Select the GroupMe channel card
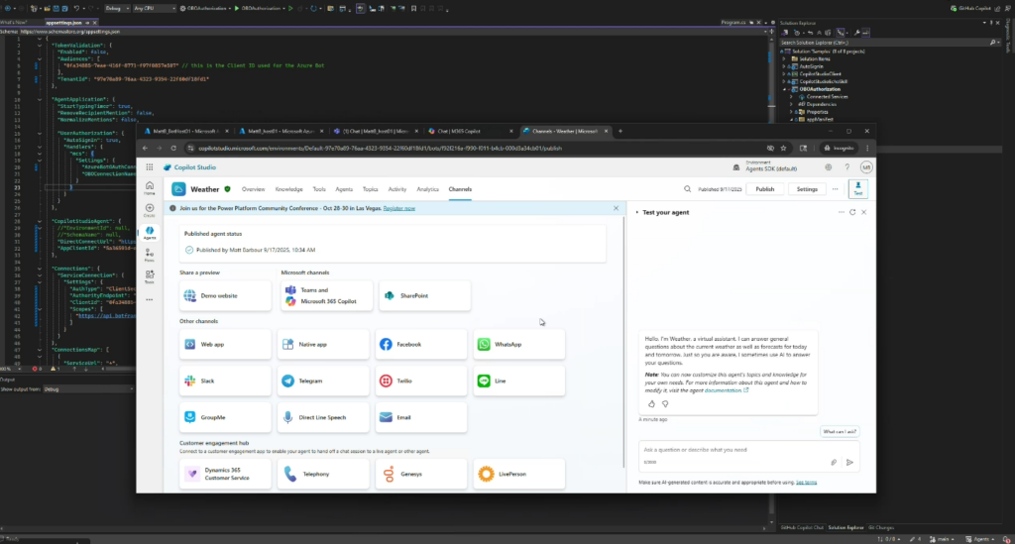Screen dimensions: 1015x544 pyautogui.click(x=225, y=417)
